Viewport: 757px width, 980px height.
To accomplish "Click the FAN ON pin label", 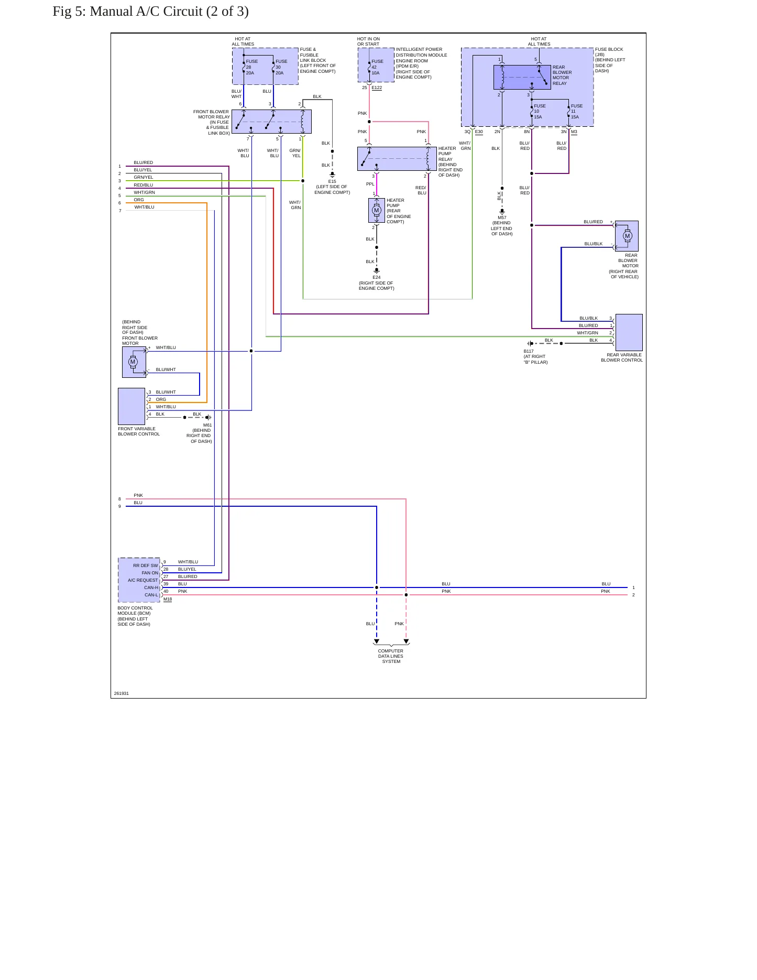I will pyautogui.click(x=150, y=573).
